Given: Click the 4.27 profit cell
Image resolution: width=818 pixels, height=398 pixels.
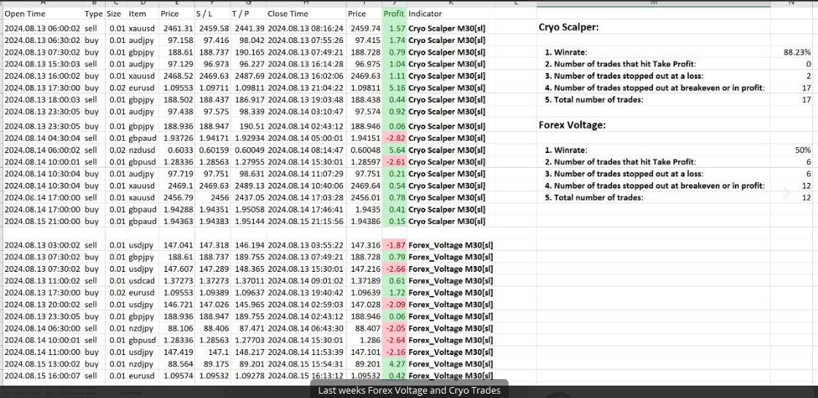Looking at the screenshot, I should pyautogui.click(x=394, y=364).
